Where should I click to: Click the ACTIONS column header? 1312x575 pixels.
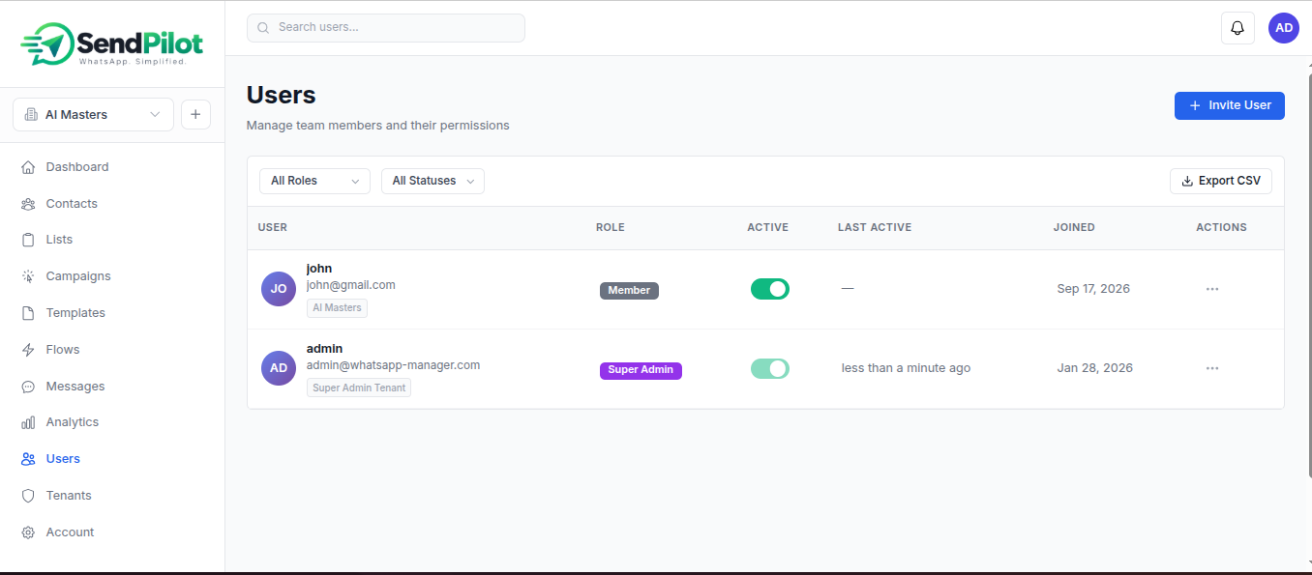(1221, 228)
